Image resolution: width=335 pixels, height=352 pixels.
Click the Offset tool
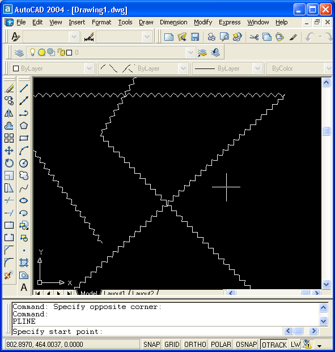(x=9, y=126)
